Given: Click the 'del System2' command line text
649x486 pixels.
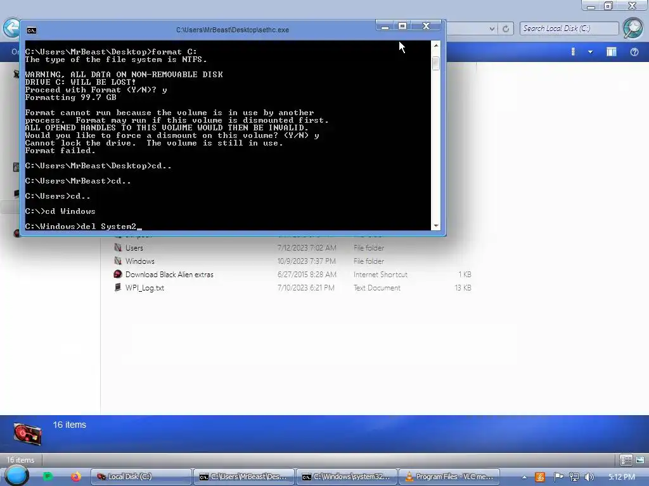Looking at the screenshot, I should click(x=109, y=226).
